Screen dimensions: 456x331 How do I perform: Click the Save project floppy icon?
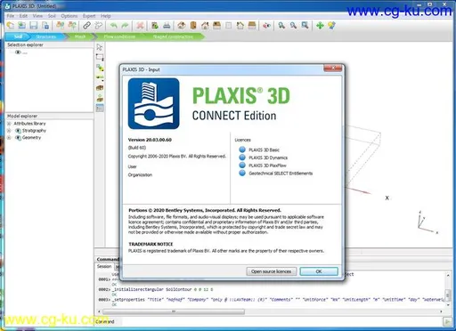[34, 26]
